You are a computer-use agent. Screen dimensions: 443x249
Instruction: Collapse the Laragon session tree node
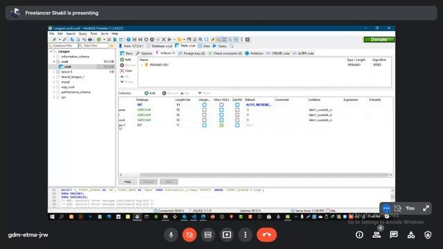[x=51, y=51]
